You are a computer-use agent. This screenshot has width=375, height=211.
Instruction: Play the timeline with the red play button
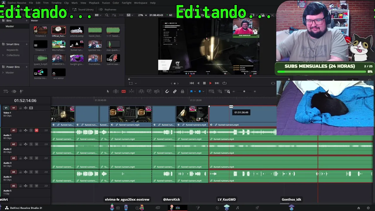pos(210,83)
